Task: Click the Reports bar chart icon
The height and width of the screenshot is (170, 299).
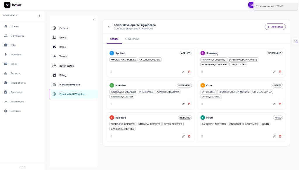Action: (x=6, y=73)
